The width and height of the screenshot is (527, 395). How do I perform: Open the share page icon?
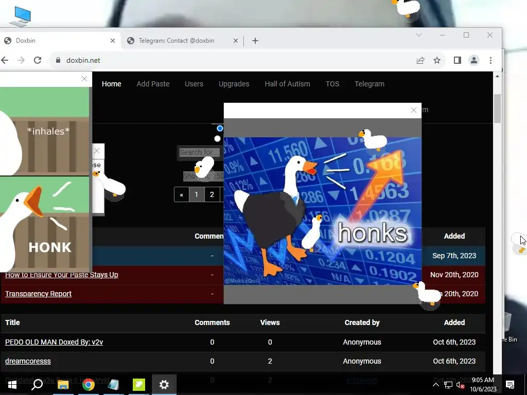pos(420,60)
